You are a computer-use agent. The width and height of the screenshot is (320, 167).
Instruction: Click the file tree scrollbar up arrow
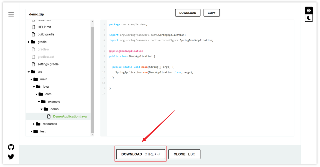point(92,22)
